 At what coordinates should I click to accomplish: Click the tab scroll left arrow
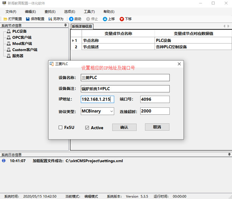coord(224,26)
